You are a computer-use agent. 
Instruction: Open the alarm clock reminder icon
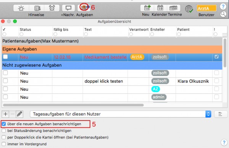pos(52,8)
